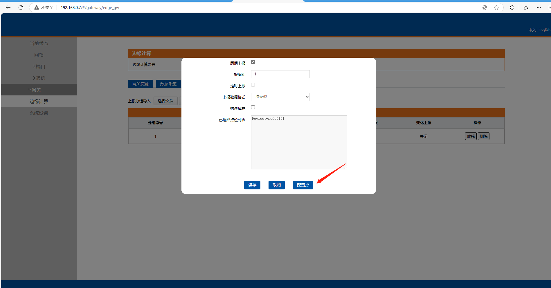Click the browser address bar URL
This screenshot has width=551, height=288.
click(x=90, y=8)
